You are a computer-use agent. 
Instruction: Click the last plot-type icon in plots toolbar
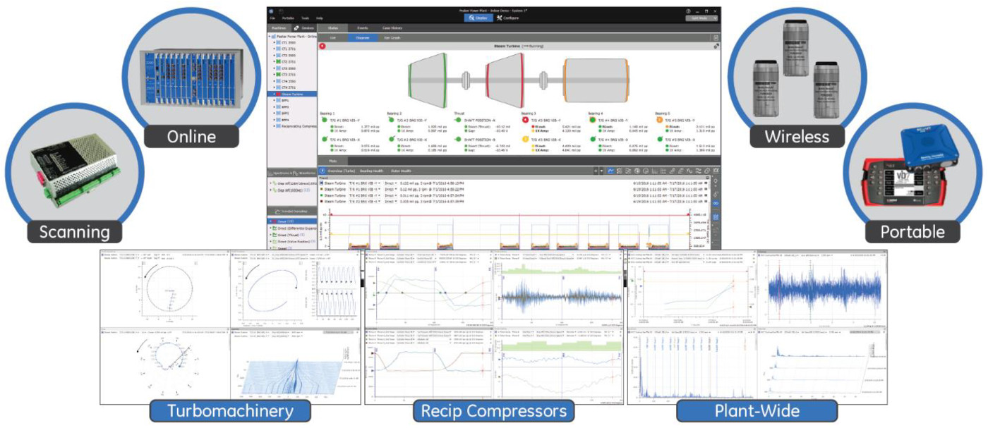point(716,171)
